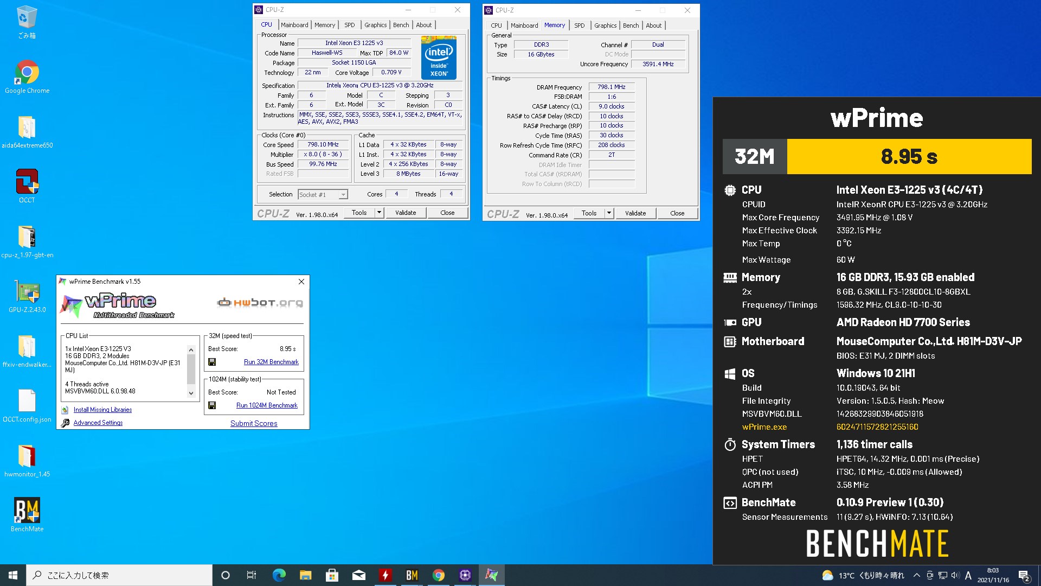
Task: Open hwmonitor_1.45 folder on desktop
Action: pyautogui.click(x=27, y=461)
